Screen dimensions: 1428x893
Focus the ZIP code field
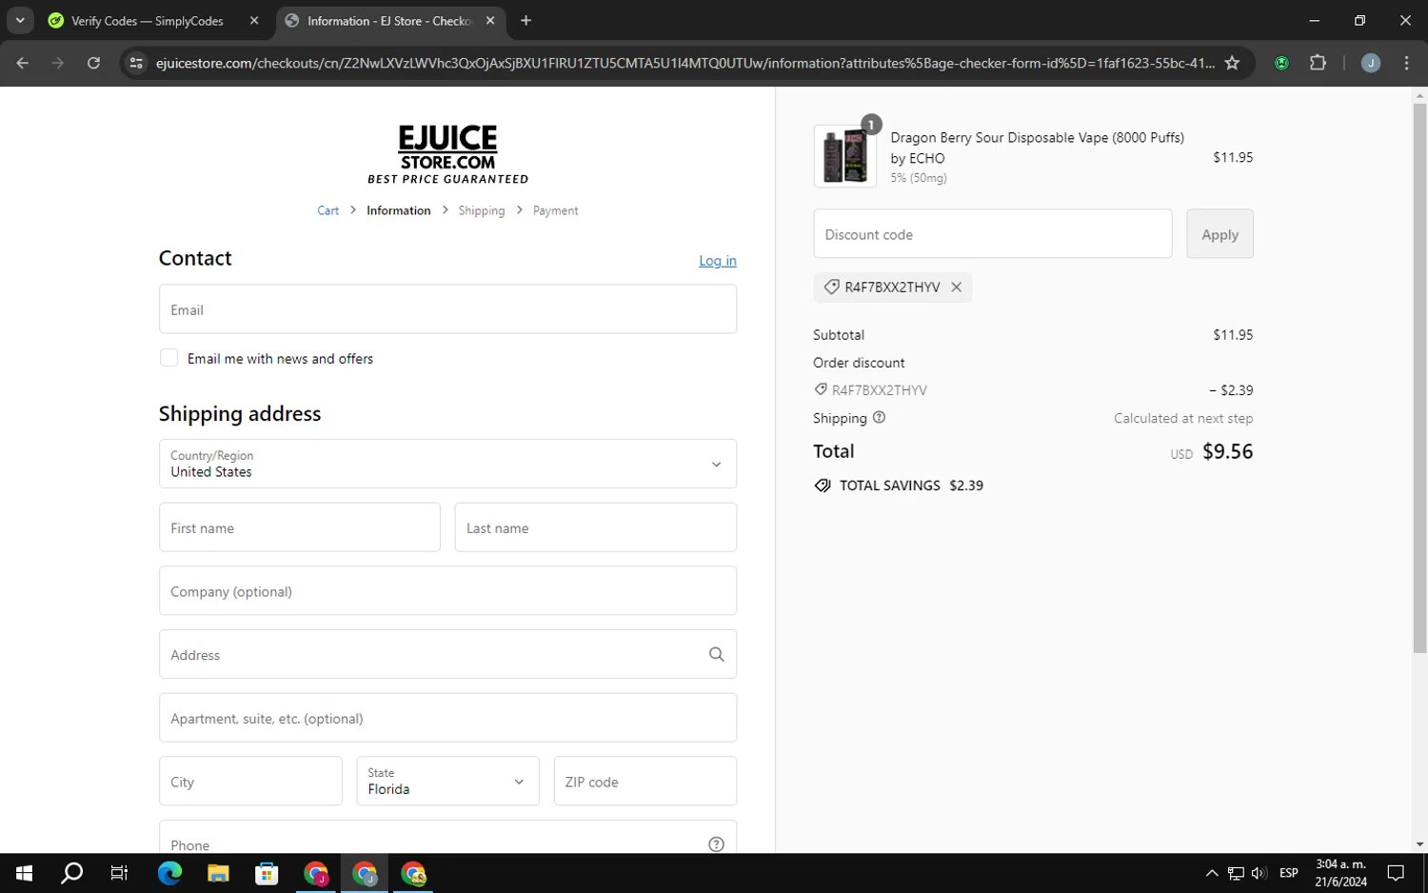pos(645,782)
